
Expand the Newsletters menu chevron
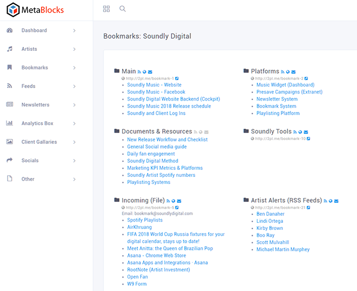(x=74, y=105)
